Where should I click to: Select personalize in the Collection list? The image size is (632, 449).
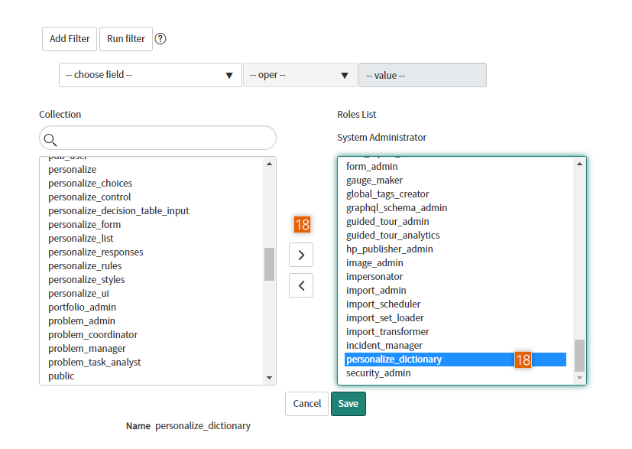(72, 170)
